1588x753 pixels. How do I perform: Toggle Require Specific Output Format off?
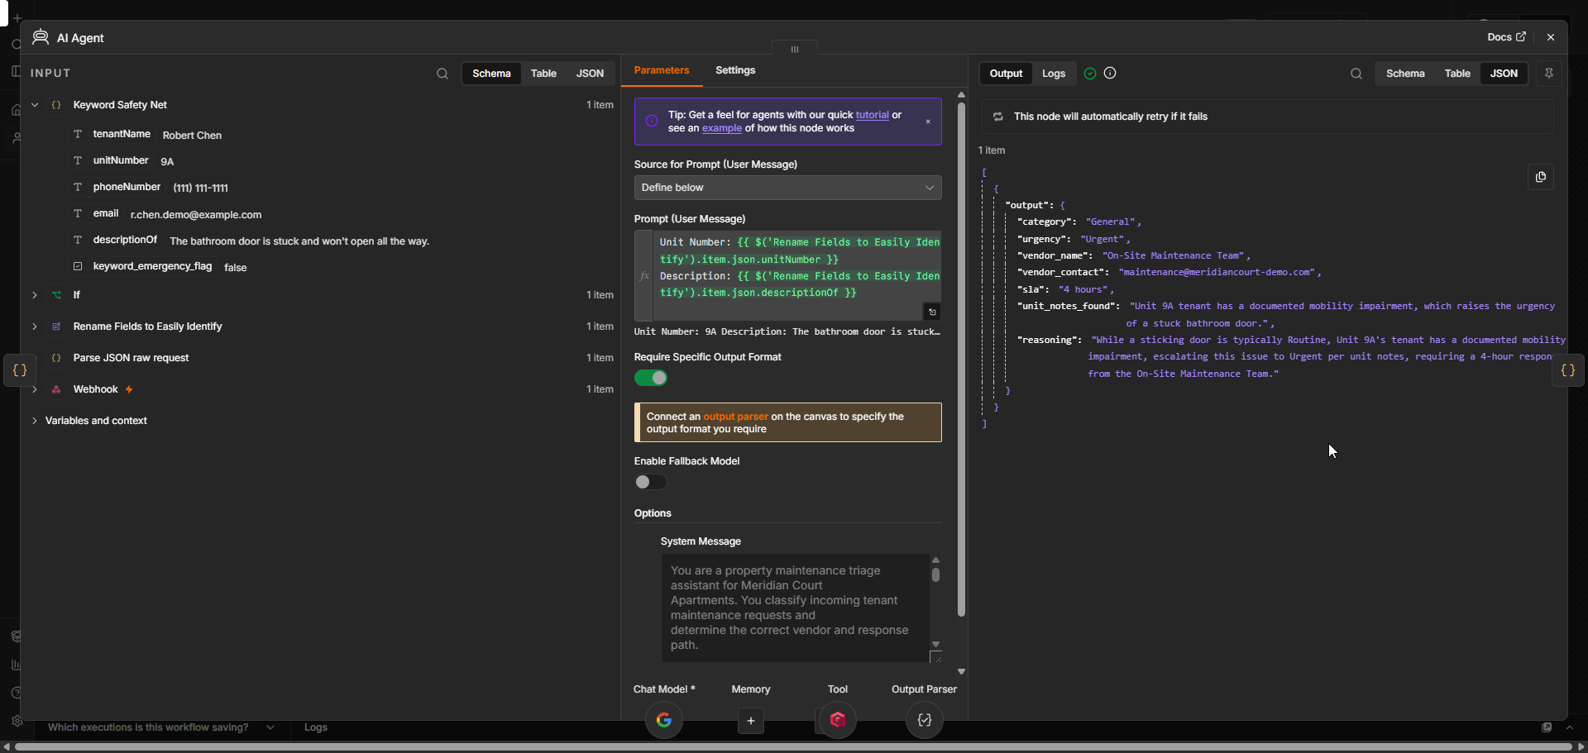click(651, 378)
